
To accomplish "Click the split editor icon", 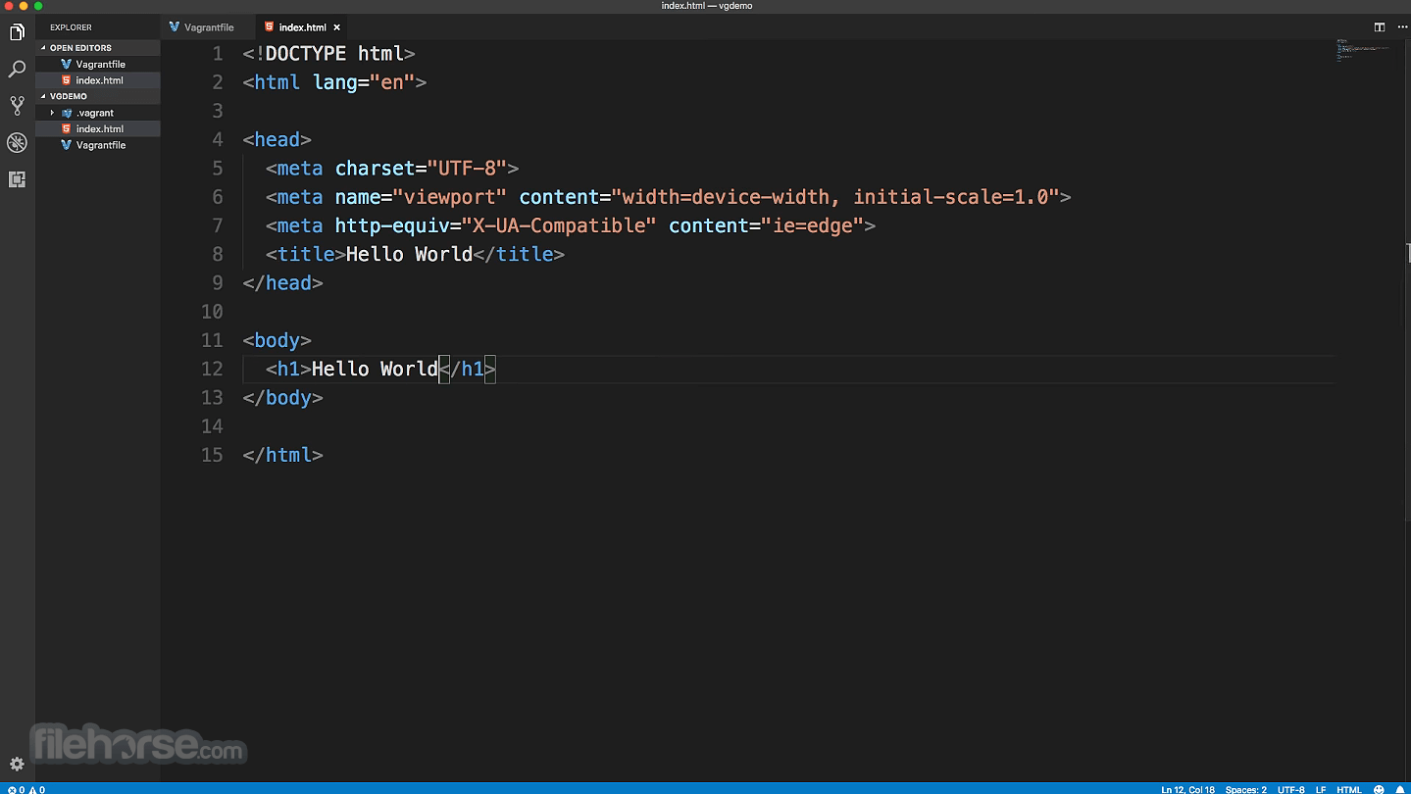I will [1379, 27].
